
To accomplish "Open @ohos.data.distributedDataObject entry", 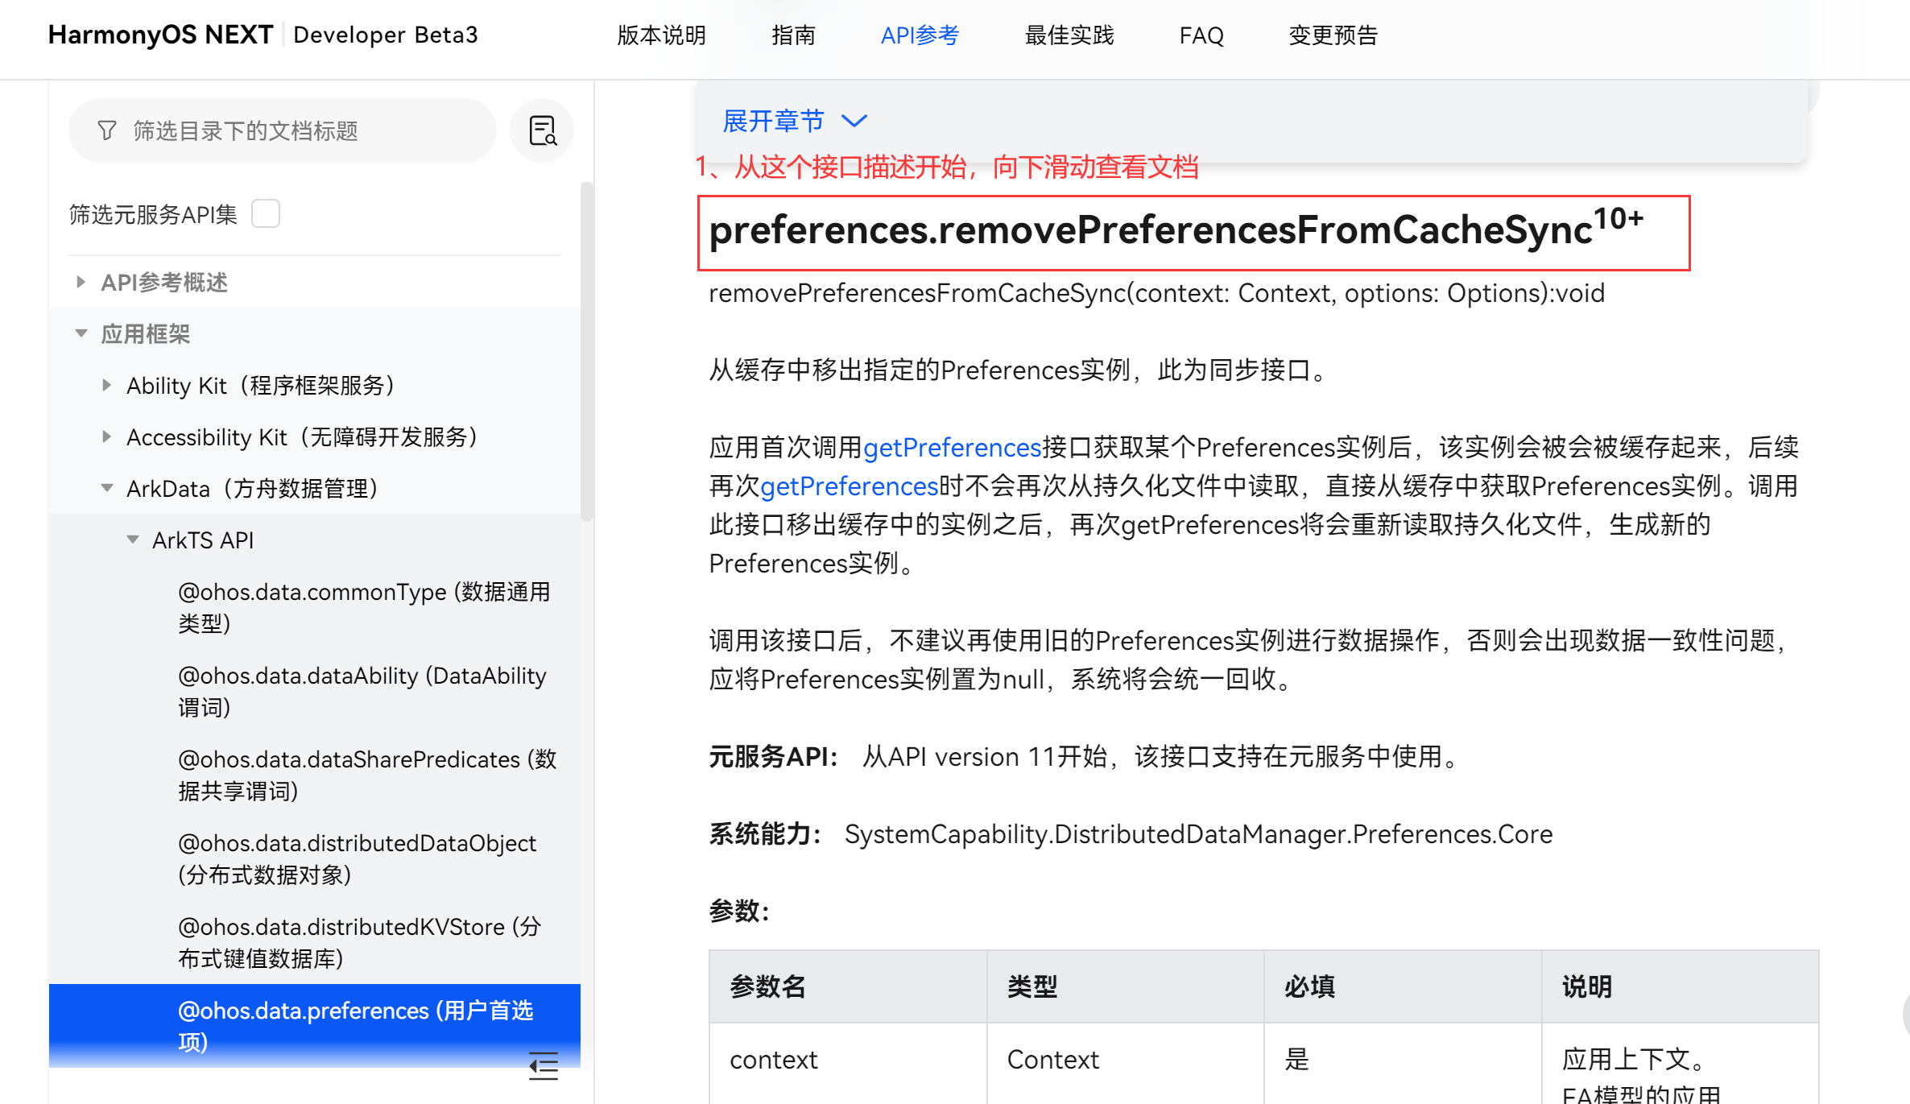I will [357, 858].
